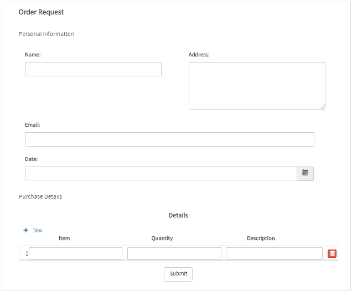Focus the Name text field

point(93,69)
